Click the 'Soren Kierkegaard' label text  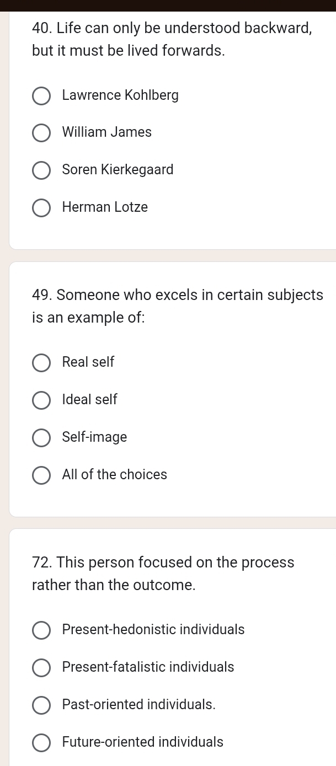point(118,170)
